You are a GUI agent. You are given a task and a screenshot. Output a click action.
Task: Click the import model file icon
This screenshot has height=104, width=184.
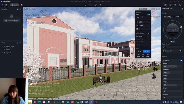[x=6, y=5]
